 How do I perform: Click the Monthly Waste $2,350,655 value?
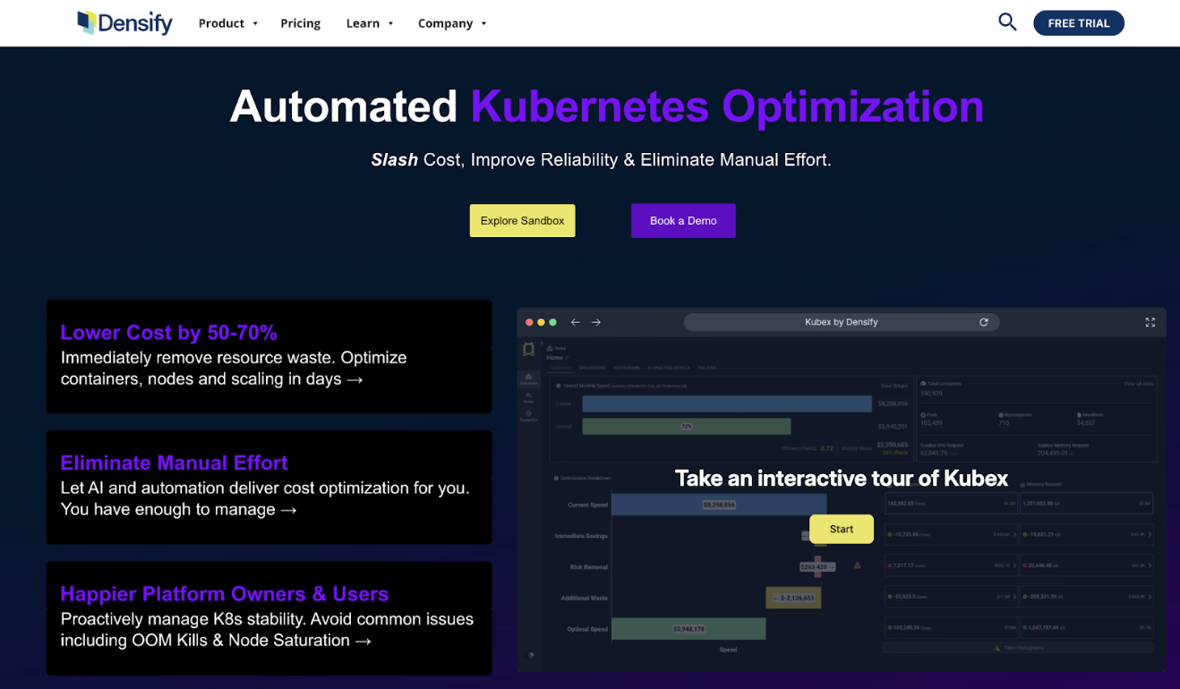[x=892, y=445]
